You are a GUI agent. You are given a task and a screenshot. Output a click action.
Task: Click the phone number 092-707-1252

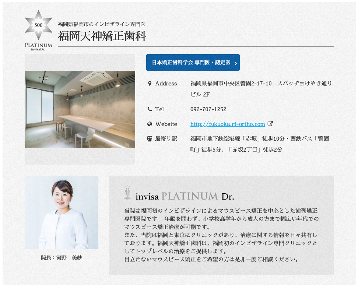(208, 109)
